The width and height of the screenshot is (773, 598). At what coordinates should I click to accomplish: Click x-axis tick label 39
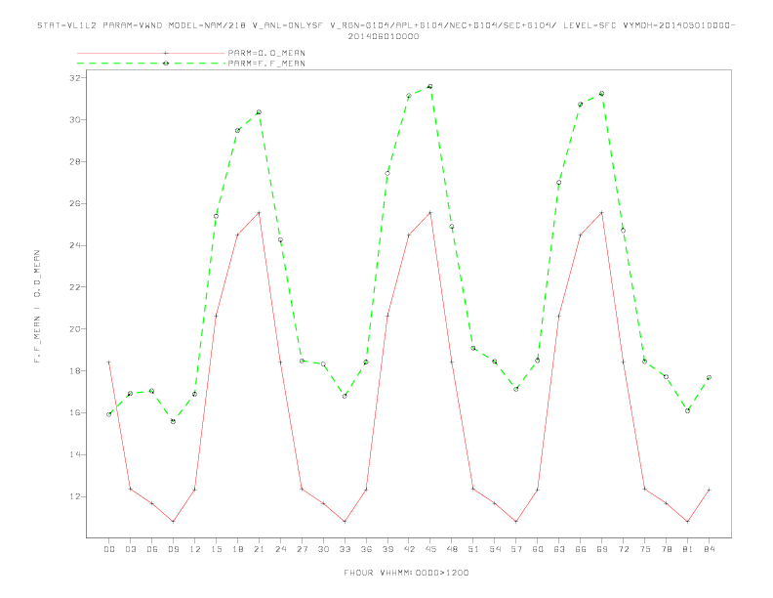[387, 549]
